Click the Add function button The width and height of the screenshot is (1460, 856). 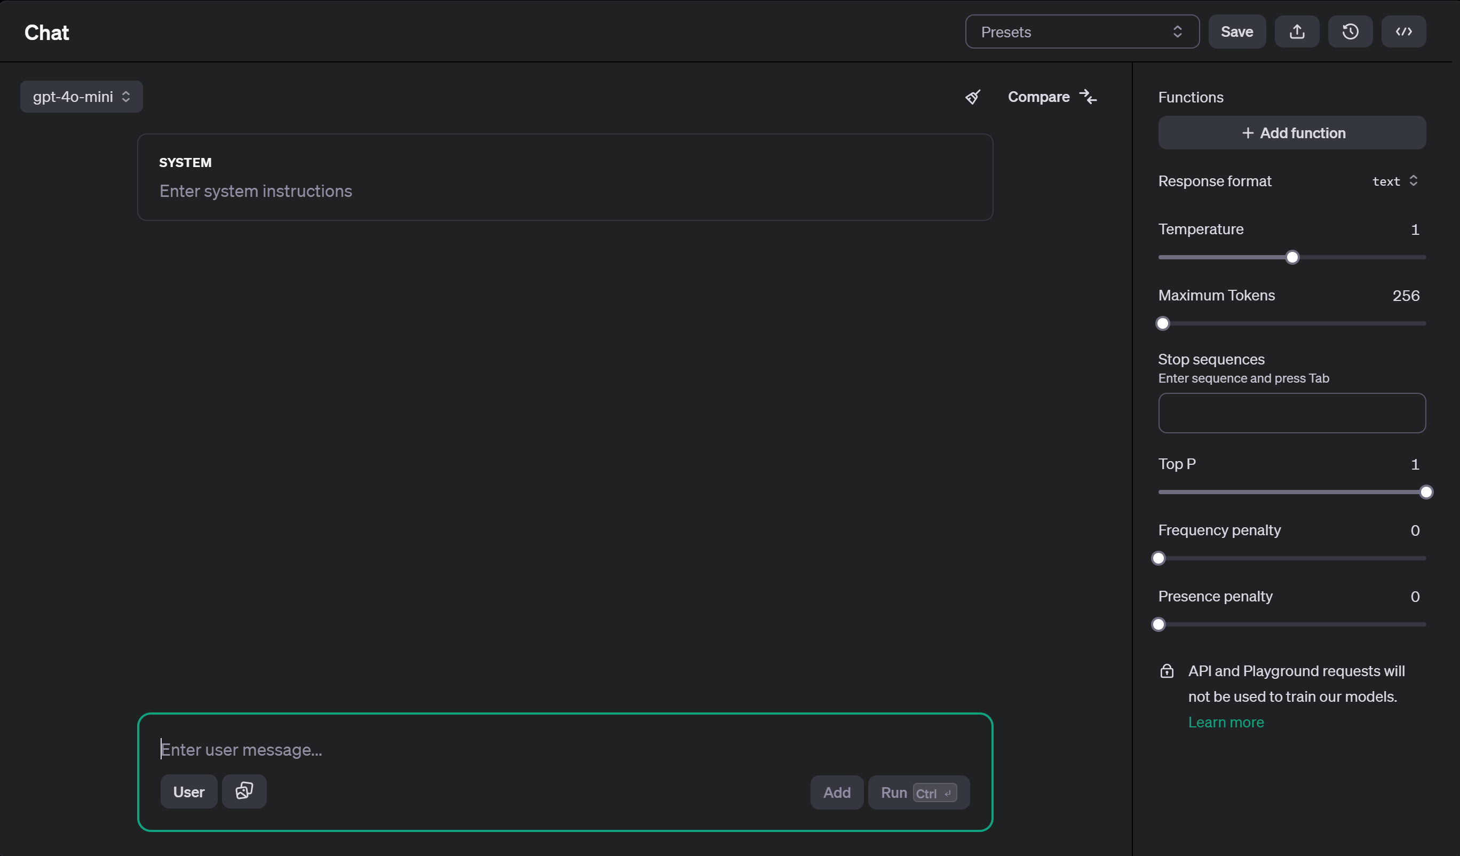click(1291, 133)
